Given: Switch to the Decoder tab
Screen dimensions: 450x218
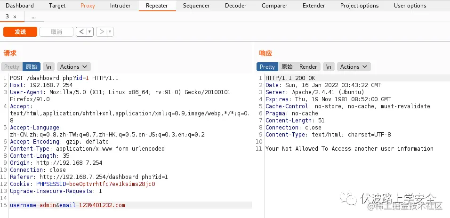Looking at the screenshot, I should tap(236, 6).
